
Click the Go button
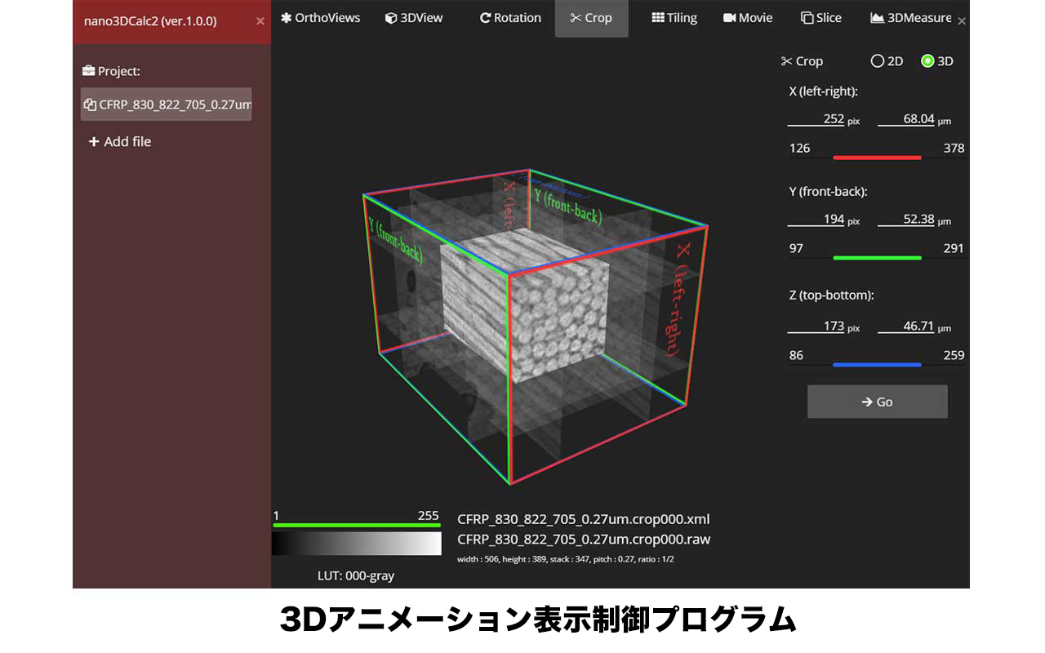pos(877,402)
